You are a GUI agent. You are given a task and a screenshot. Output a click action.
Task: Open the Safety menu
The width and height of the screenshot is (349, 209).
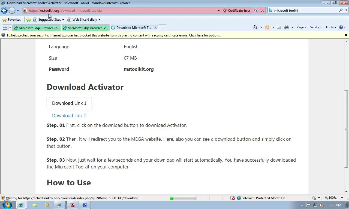coord(316,27)
